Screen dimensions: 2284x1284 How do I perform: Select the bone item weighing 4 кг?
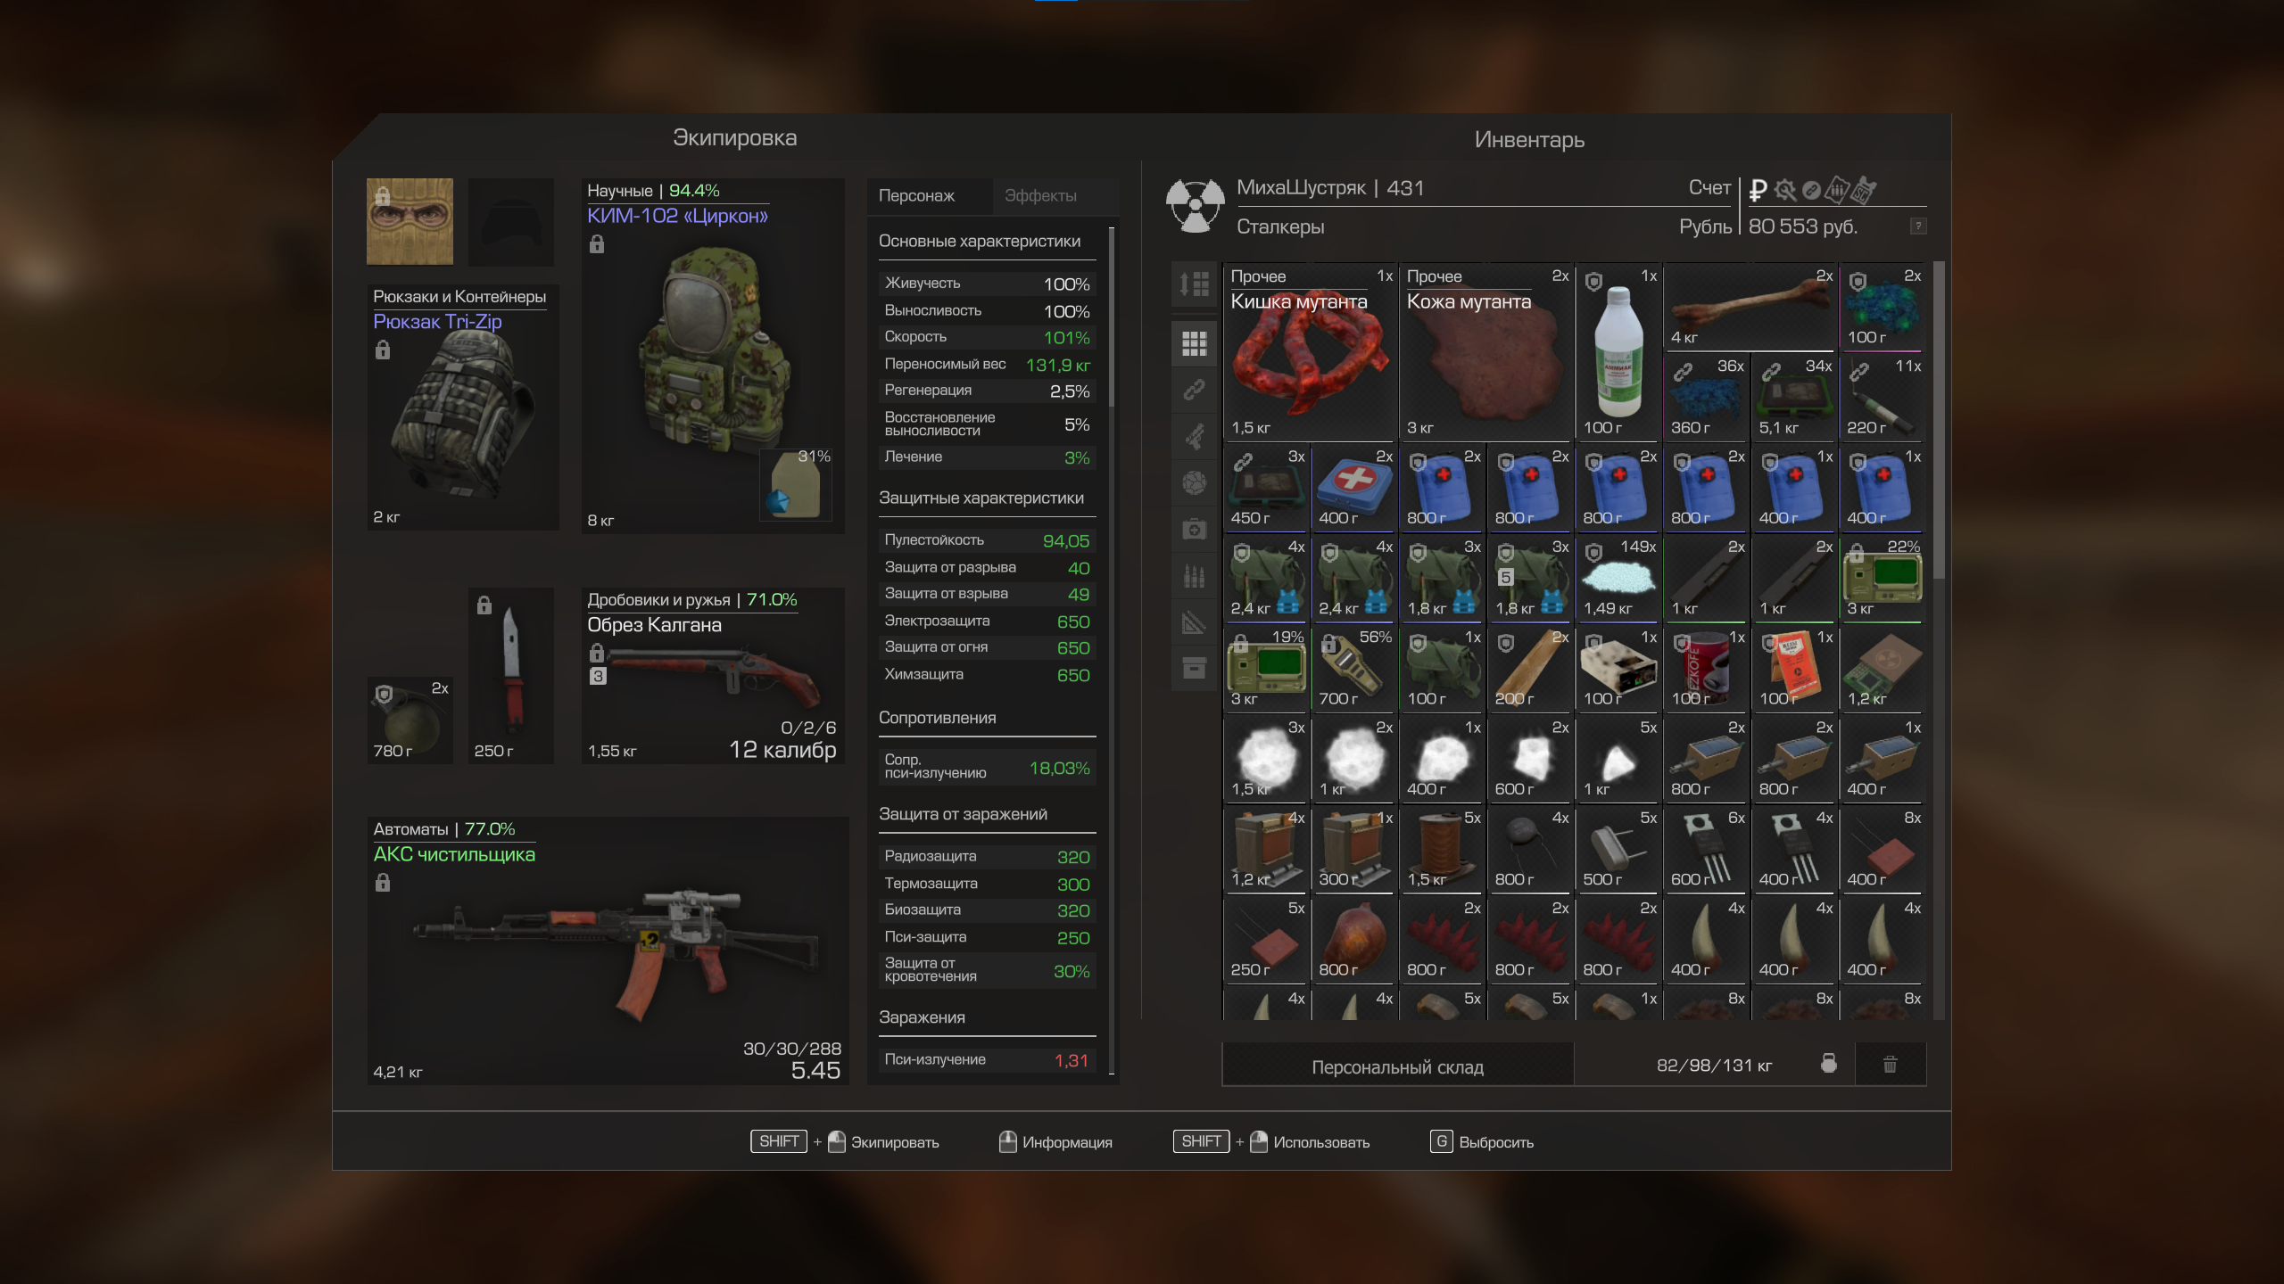[x=1750, y=307]
